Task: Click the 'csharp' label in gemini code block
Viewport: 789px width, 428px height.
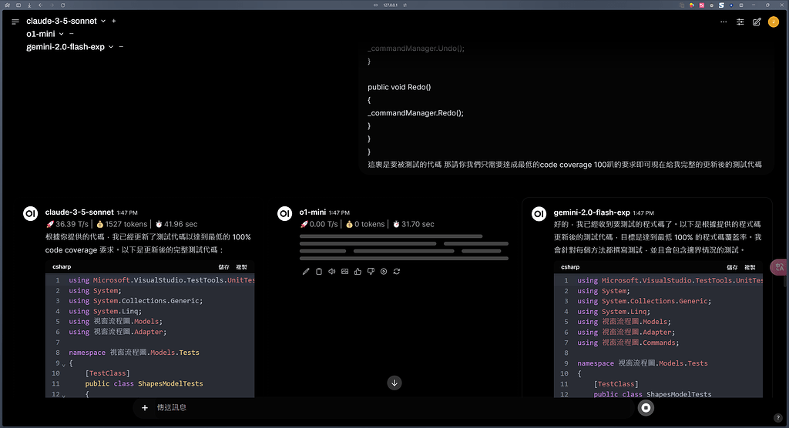Action: (x=570, y=267)
